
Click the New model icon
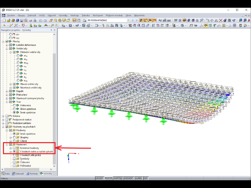(x=4, y=20)
